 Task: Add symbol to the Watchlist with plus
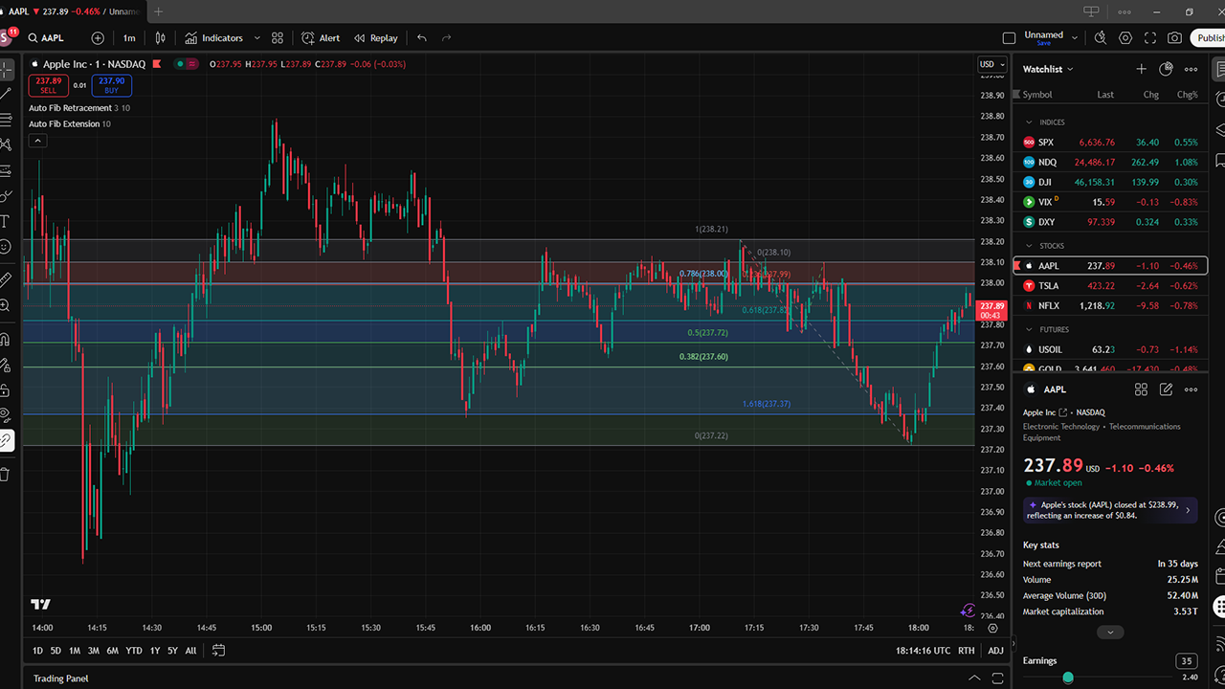point(1141,69)
